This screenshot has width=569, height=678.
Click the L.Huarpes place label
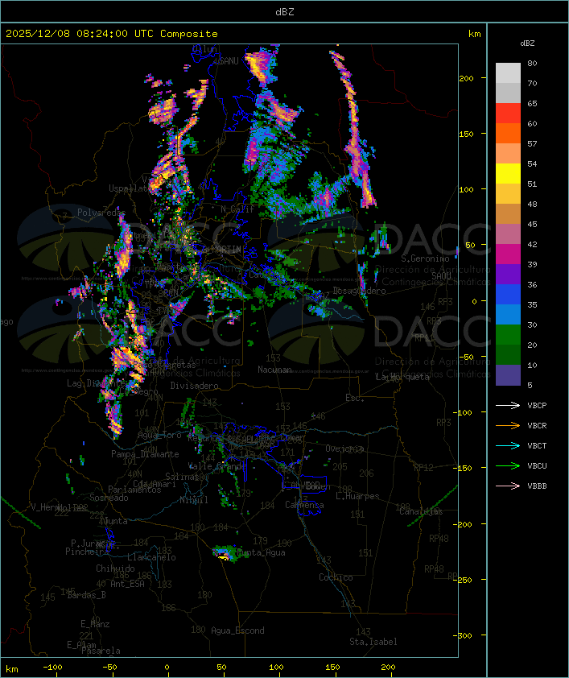(x=357, y=496)
